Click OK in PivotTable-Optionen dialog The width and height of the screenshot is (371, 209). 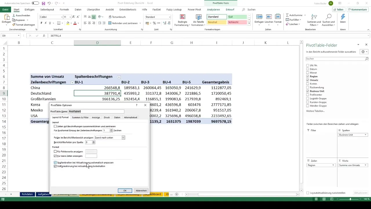click(x=125, y=191)
